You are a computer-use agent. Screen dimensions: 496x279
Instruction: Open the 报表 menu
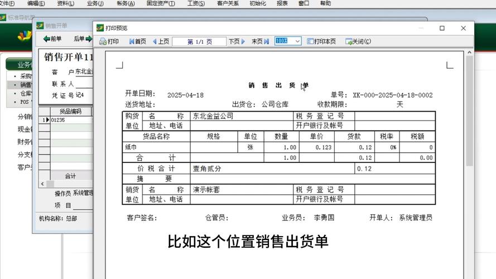282,3
